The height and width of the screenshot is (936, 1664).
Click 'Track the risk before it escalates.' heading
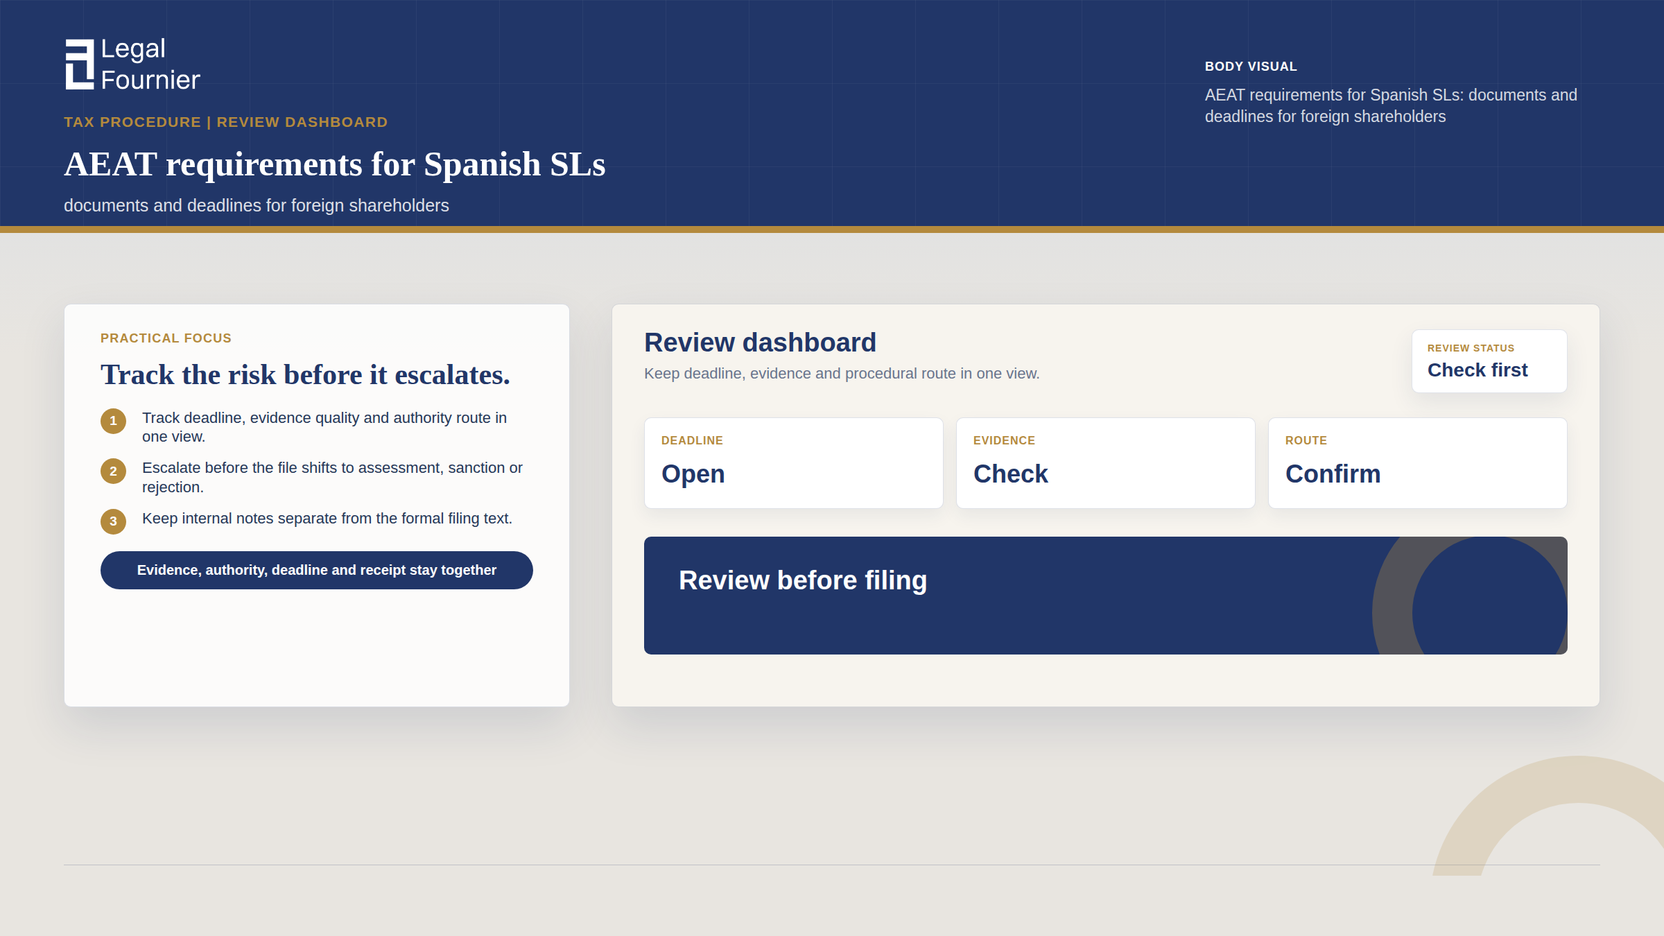coord(305,375)
